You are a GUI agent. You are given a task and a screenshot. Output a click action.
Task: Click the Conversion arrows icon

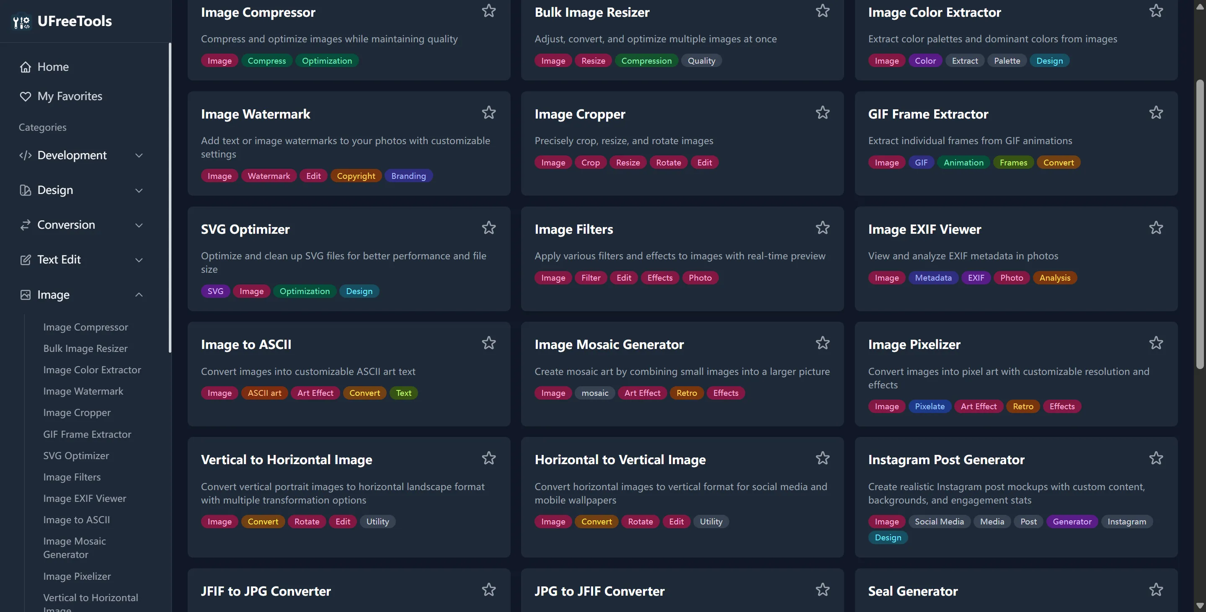pos(25,225)
